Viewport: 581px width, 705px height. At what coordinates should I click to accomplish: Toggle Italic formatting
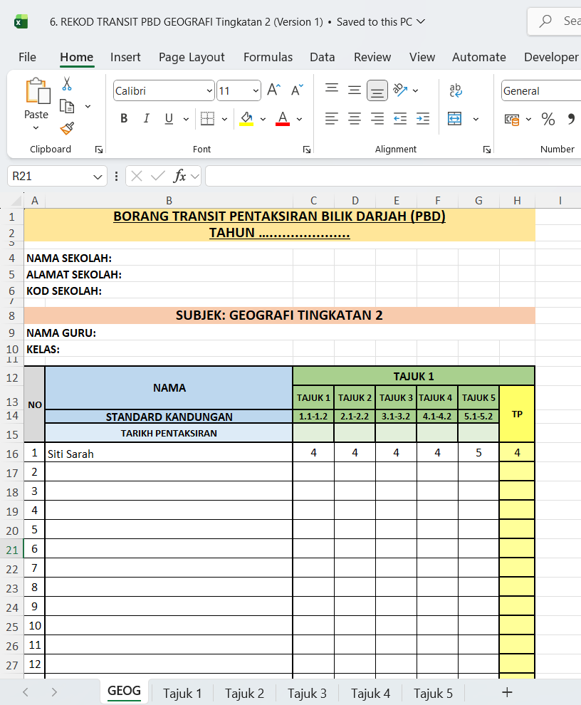pyautogui.click(x=146, y=119)
